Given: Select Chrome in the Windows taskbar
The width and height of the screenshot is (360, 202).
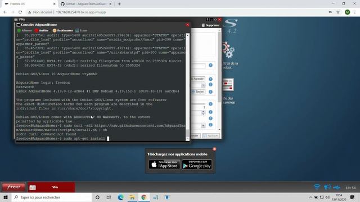Looking at the screenshot, I should point(144,198).
